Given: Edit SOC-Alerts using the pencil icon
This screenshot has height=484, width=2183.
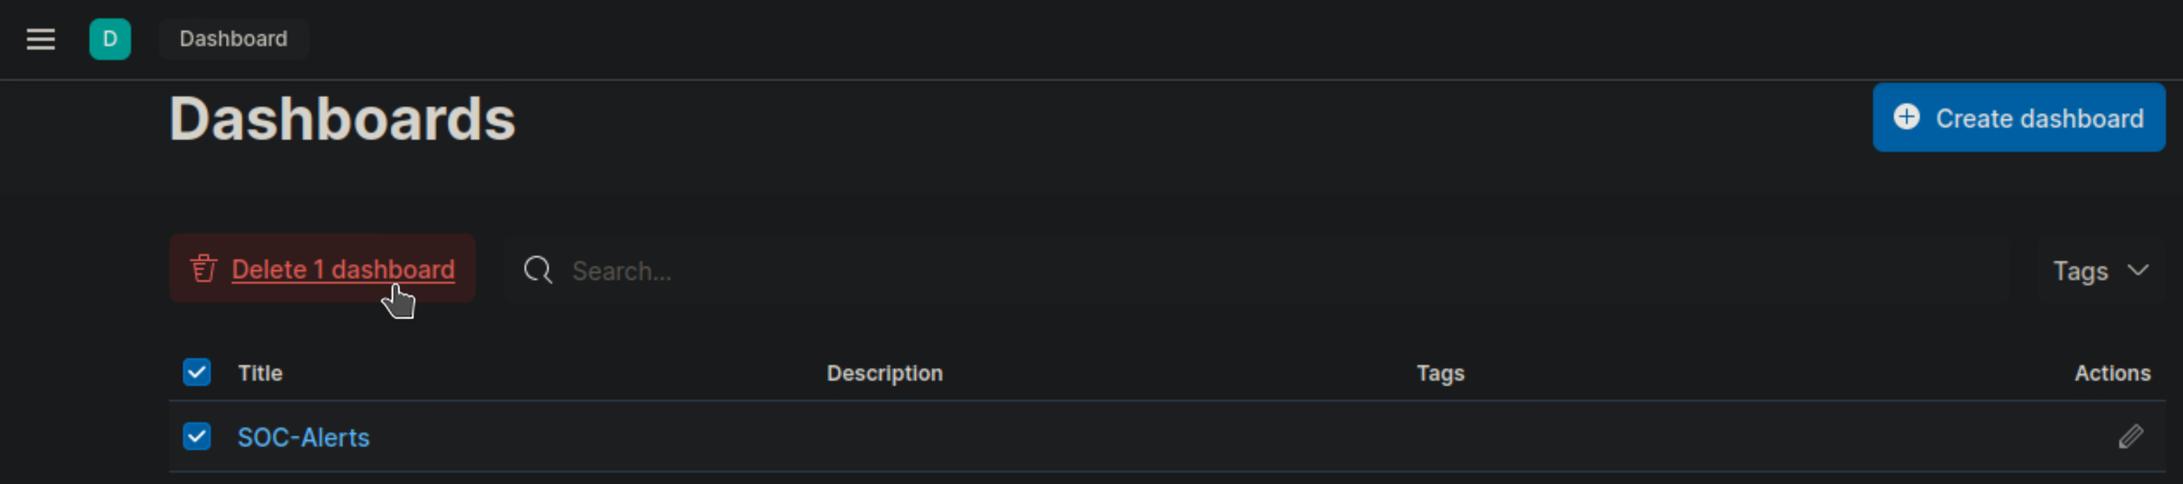Looking at the screenshot, I should tap(2130, 437).
